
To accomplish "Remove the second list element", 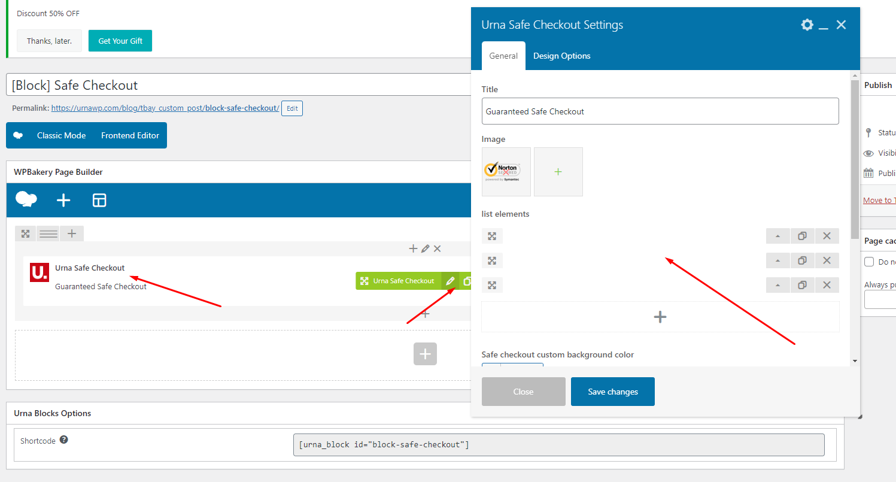I will click(827, 260).
